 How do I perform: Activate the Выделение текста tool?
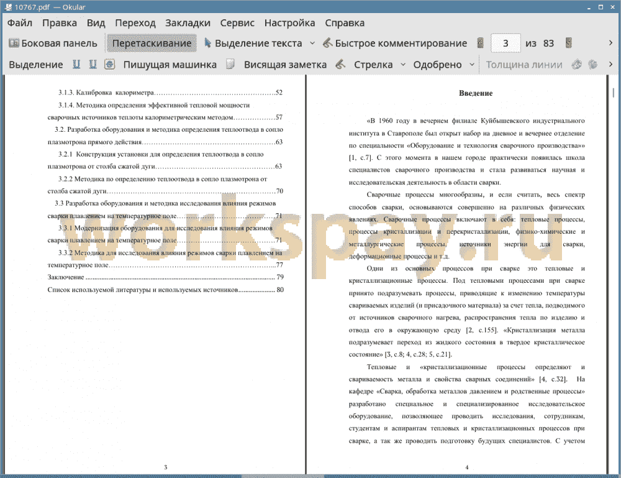253,44
